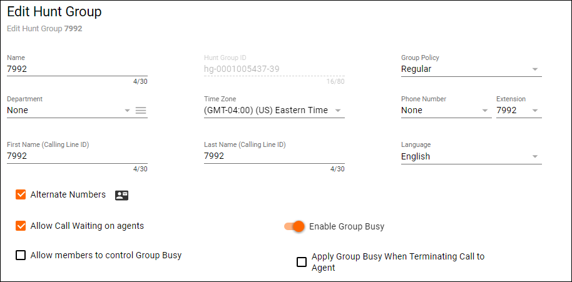The image size is (572, 282).
Task: Click the disabled Hunt Group ID field
Action: pos(273,69)
